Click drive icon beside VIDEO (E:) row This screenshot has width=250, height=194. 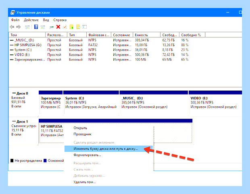point(12,55)
